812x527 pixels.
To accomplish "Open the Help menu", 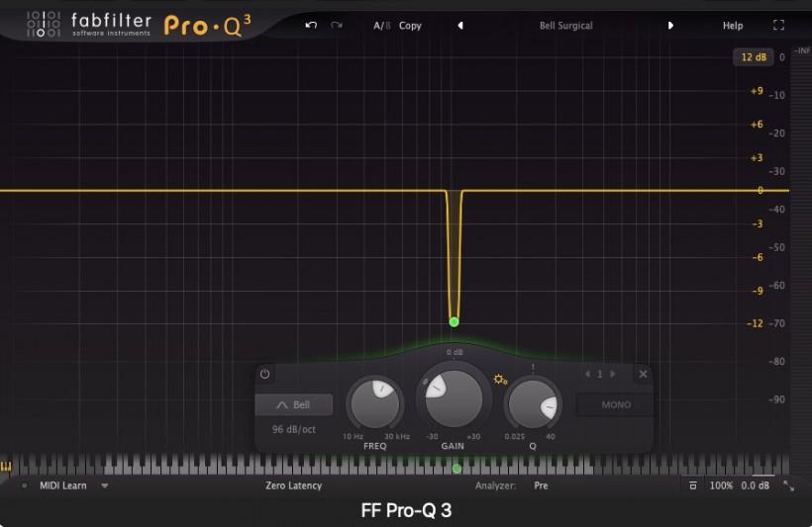I will click(x=733, y=26).
